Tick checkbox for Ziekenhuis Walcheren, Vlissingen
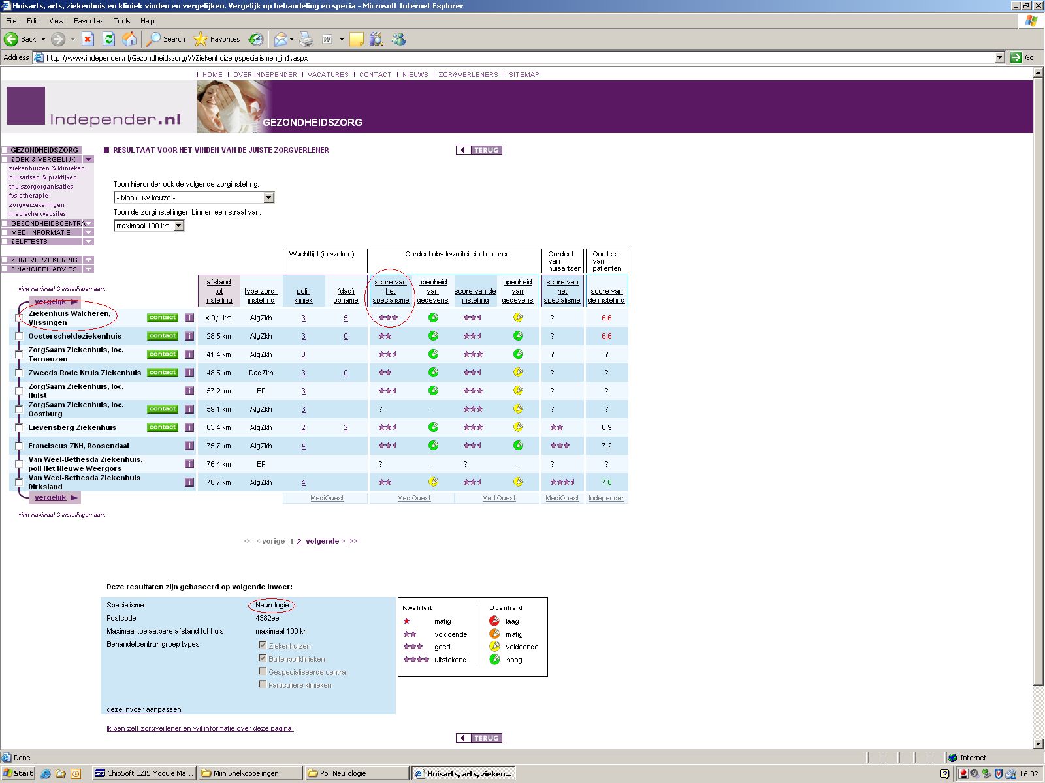Image resolution: width=1045 pixels, height=783 pixels. (19, 318)
